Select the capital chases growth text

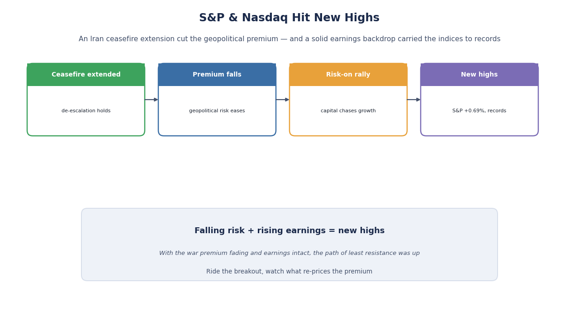pos(348,111)
